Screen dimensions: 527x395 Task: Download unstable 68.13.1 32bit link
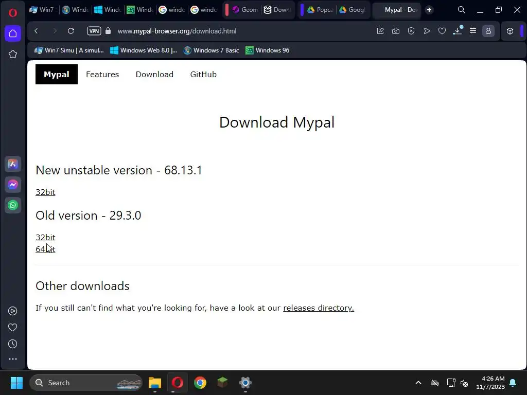click(45, 192)
